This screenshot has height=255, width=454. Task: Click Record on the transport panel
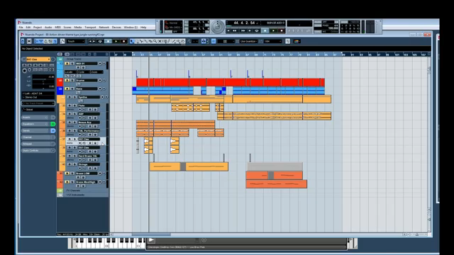click(x=282, y=30)
